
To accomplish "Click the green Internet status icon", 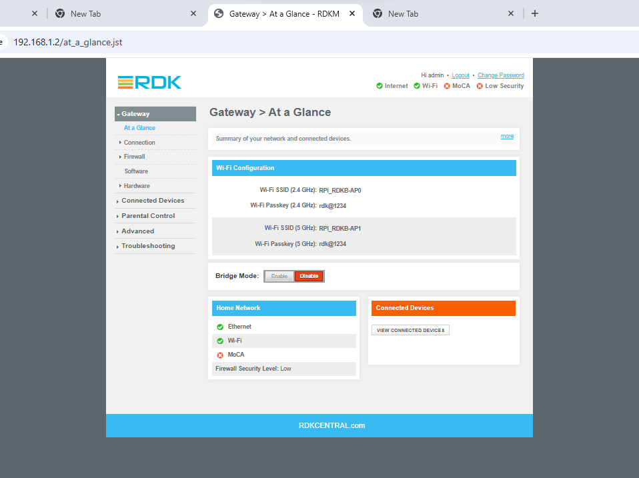I will (x=380, y=86).
